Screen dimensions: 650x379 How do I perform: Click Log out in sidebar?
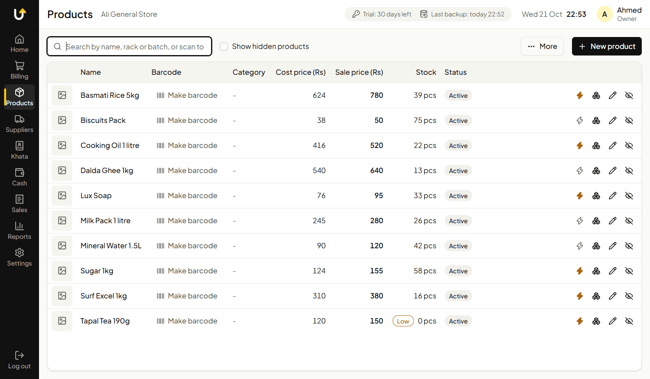coord(19,360)
